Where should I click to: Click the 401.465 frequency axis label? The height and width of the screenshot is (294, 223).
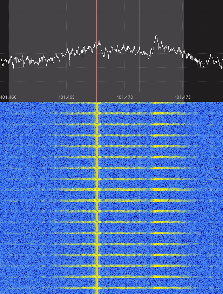pos(66,97)
